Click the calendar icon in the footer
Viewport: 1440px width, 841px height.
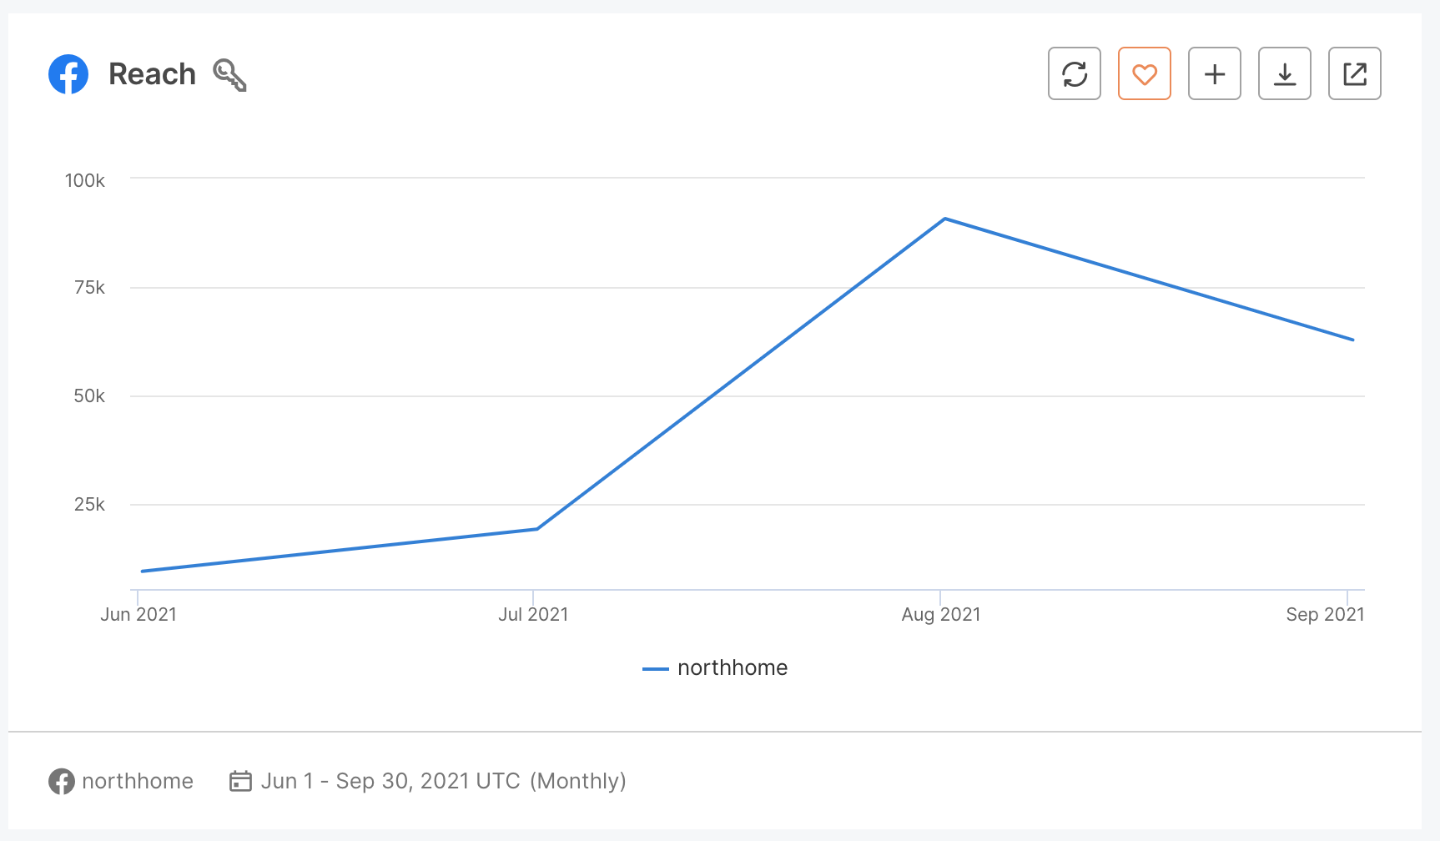coord(240,781)
